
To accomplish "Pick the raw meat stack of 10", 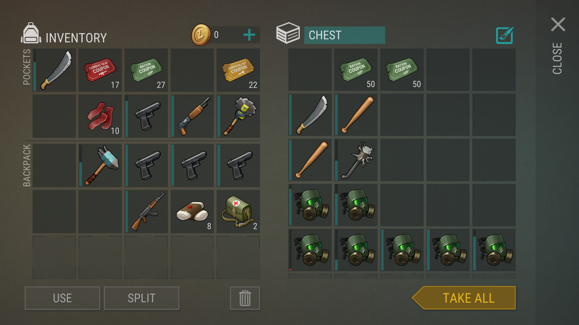I will point(100,116).
